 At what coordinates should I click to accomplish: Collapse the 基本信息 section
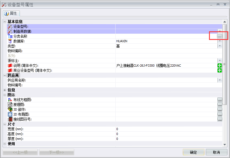click(x=5, y=22)
